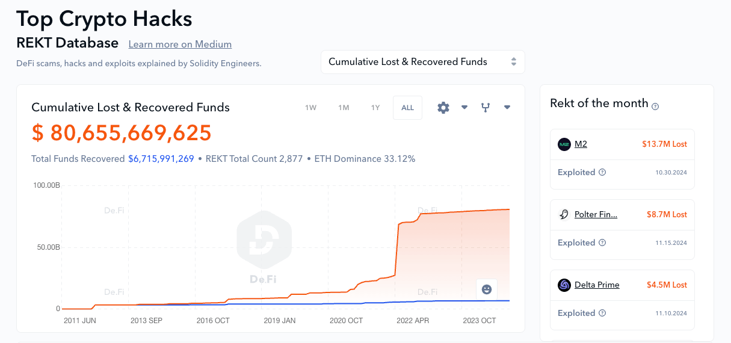Select the 1M time range

point(344,108)
